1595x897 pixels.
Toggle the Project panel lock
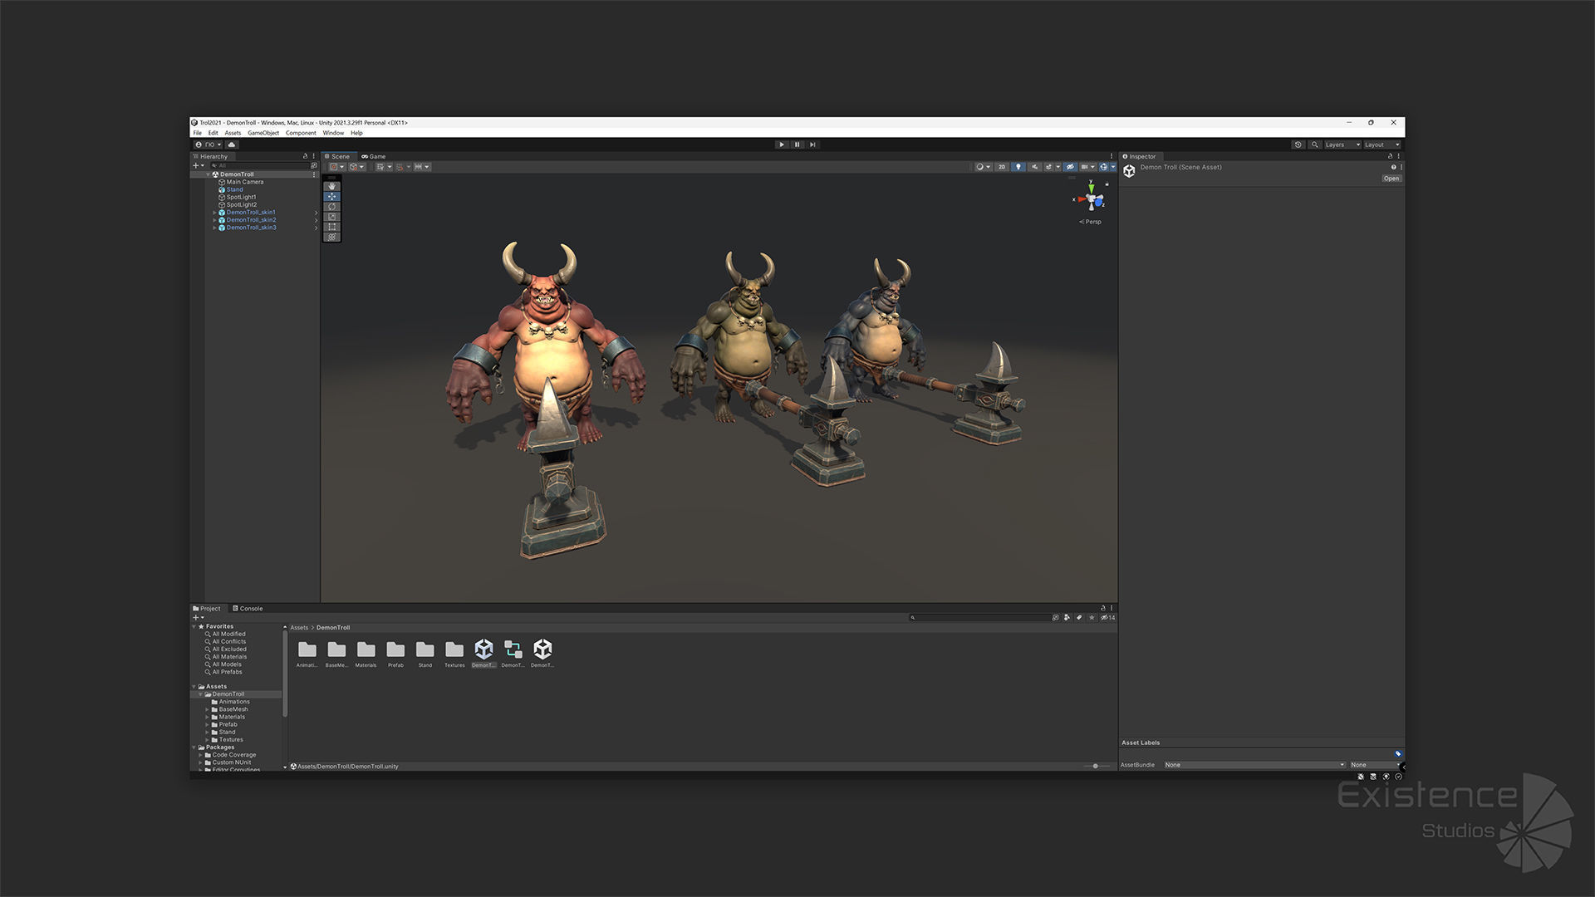[1103, 608]
